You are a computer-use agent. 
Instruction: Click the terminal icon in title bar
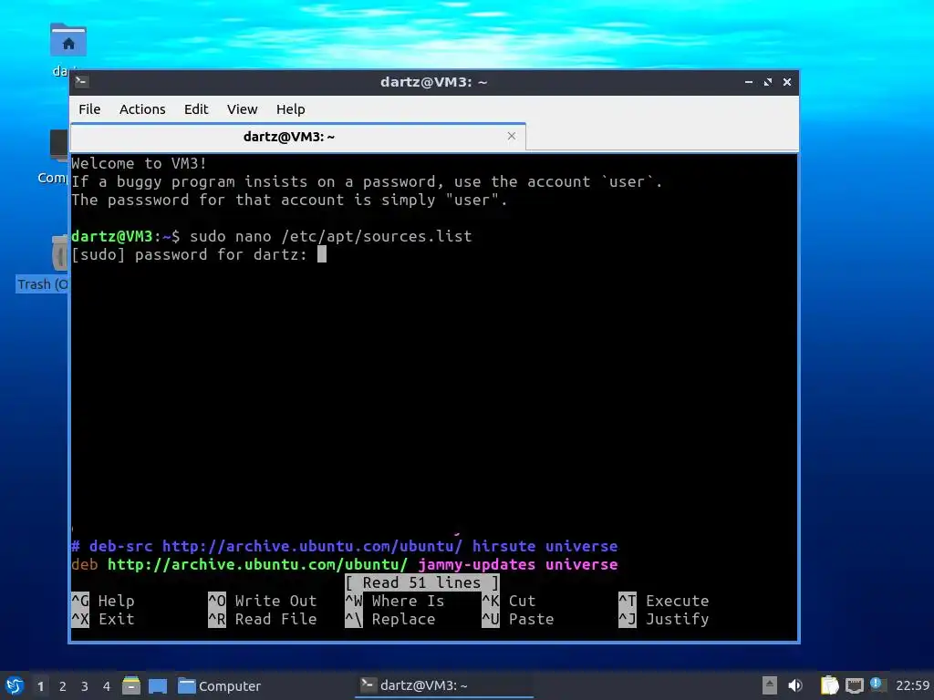pyautogui.click(x=82, y=81)
